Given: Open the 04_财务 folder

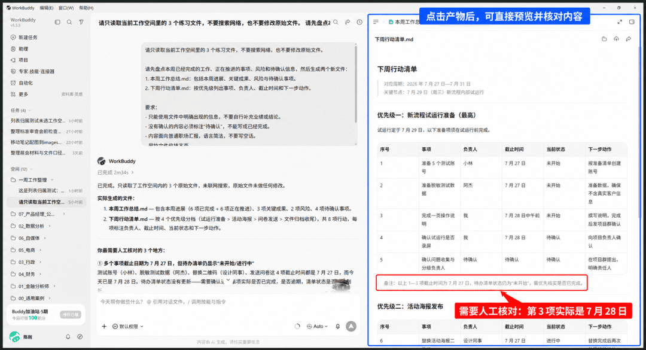Looking at the screenshot, I should click(x=26, y=274).
